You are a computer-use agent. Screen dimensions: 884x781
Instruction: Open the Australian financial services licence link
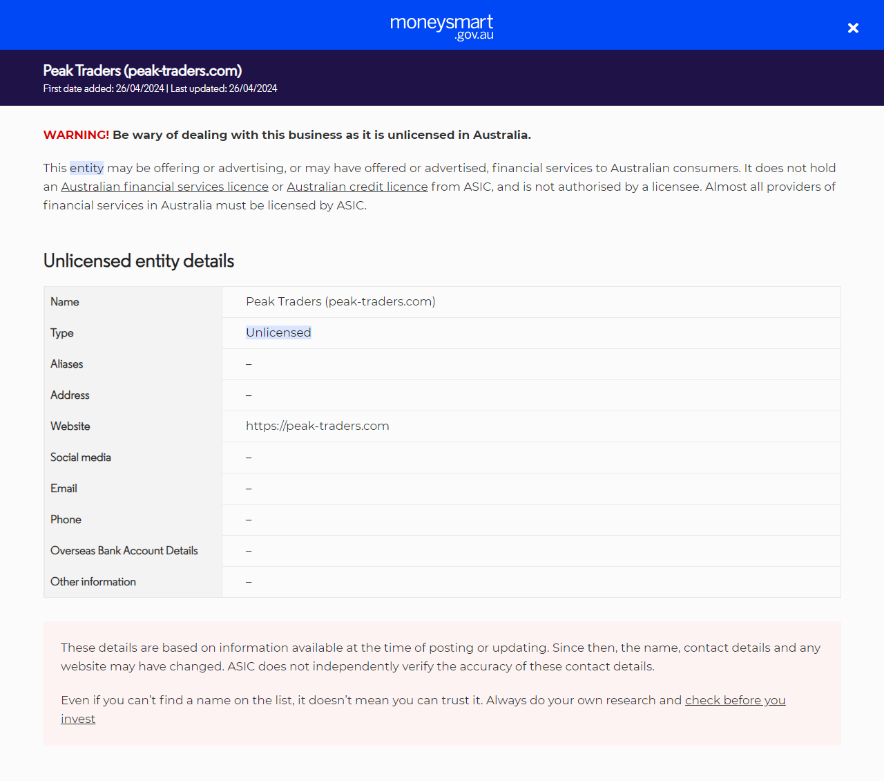point(164,187)
